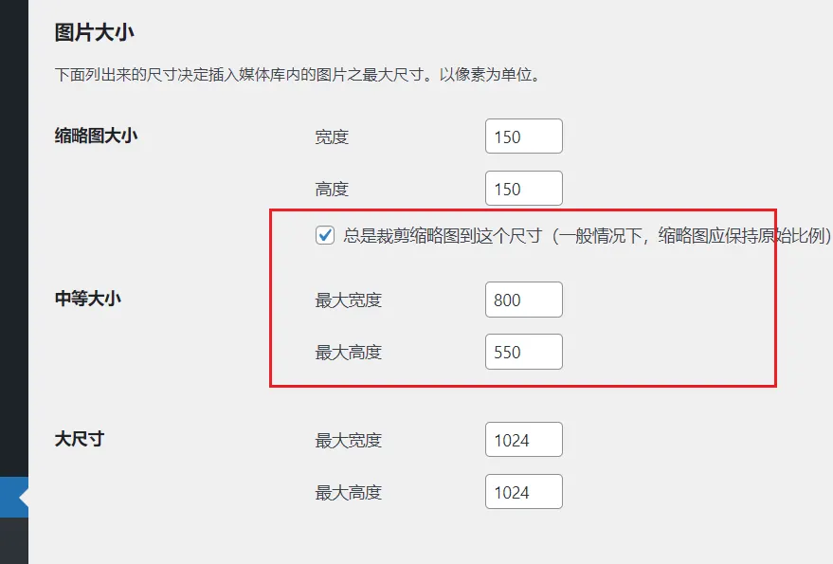
Task: Select the 大尺寸 最大宽度 field showing 1024
Action: pos(524,440)
